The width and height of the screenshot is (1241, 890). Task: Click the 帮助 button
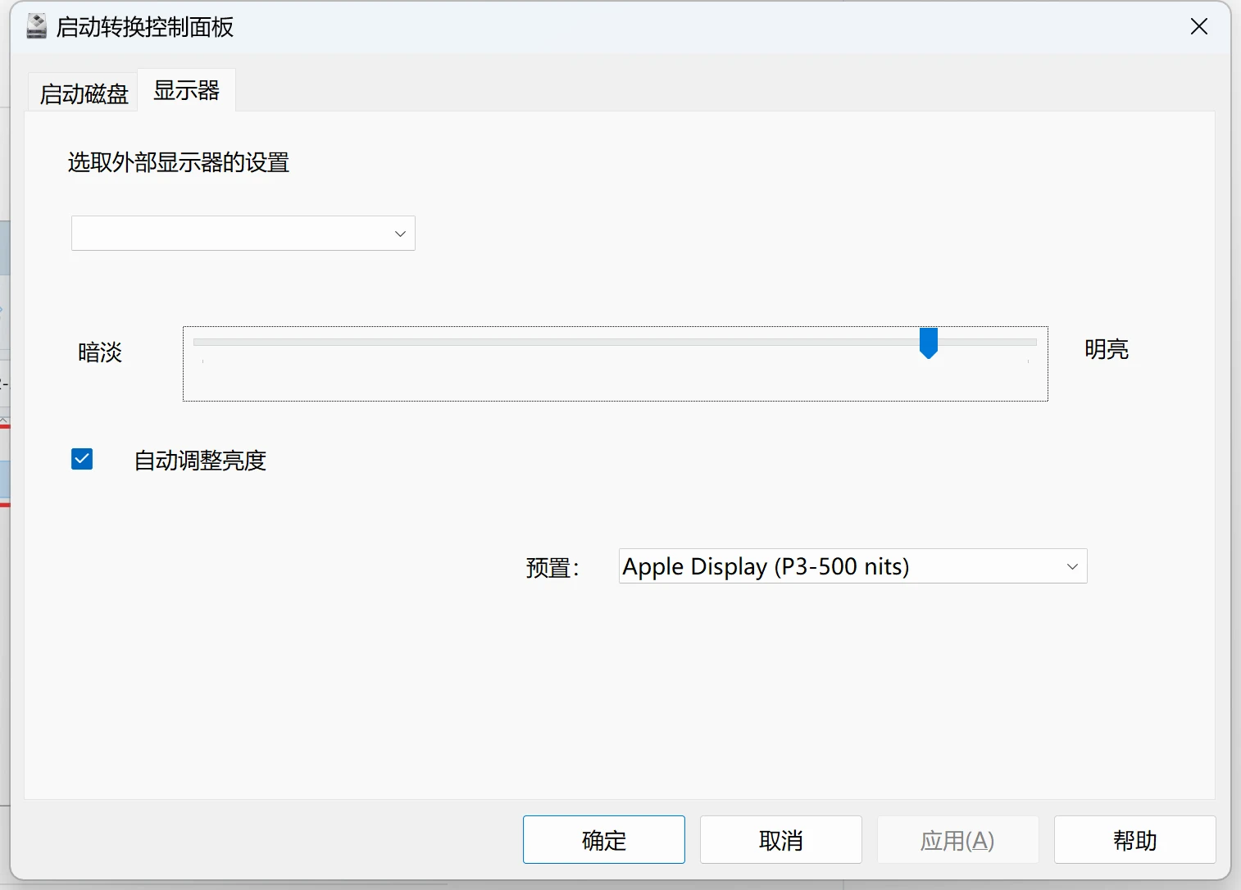(1135, 839)
